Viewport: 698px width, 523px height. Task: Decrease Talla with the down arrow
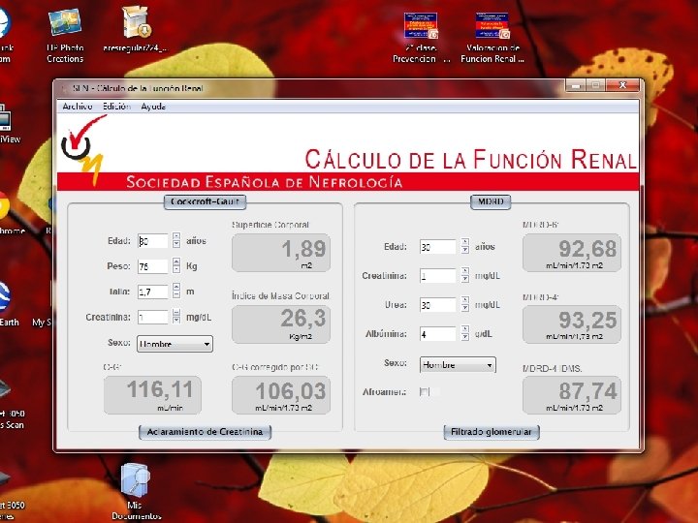click(176, 295)
